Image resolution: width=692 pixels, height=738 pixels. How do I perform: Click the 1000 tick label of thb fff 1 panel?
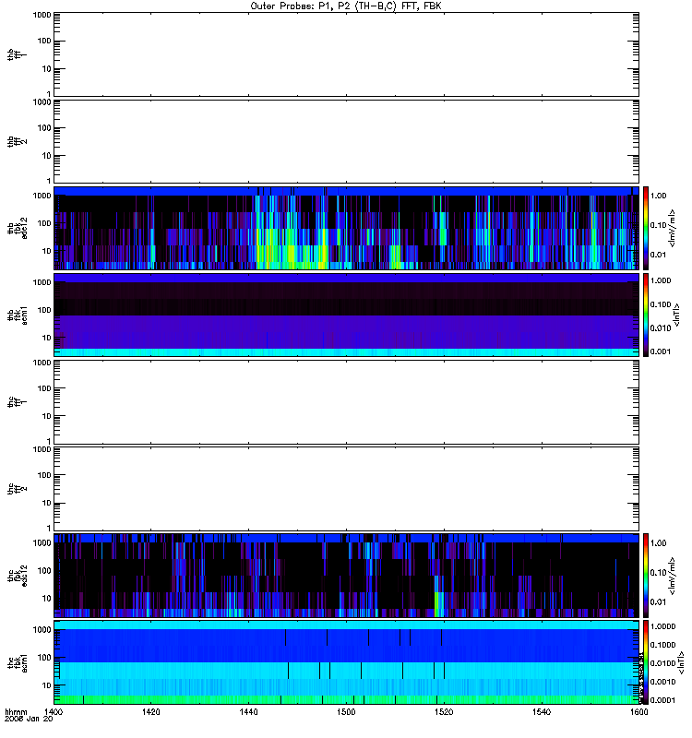tap(42, 15)
